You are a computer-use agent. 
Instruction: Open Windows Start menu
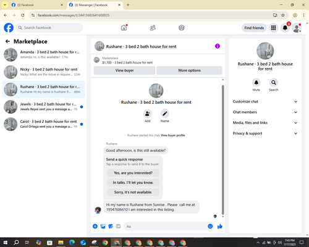[x=6, y=243]
